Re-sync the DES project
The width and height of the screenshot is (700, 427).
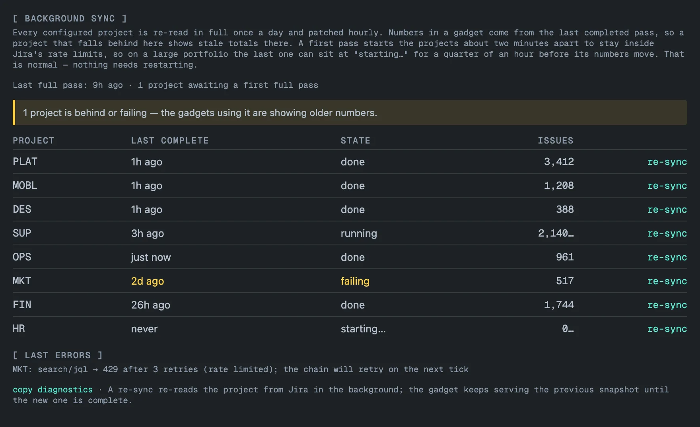(x=667, y=210)
